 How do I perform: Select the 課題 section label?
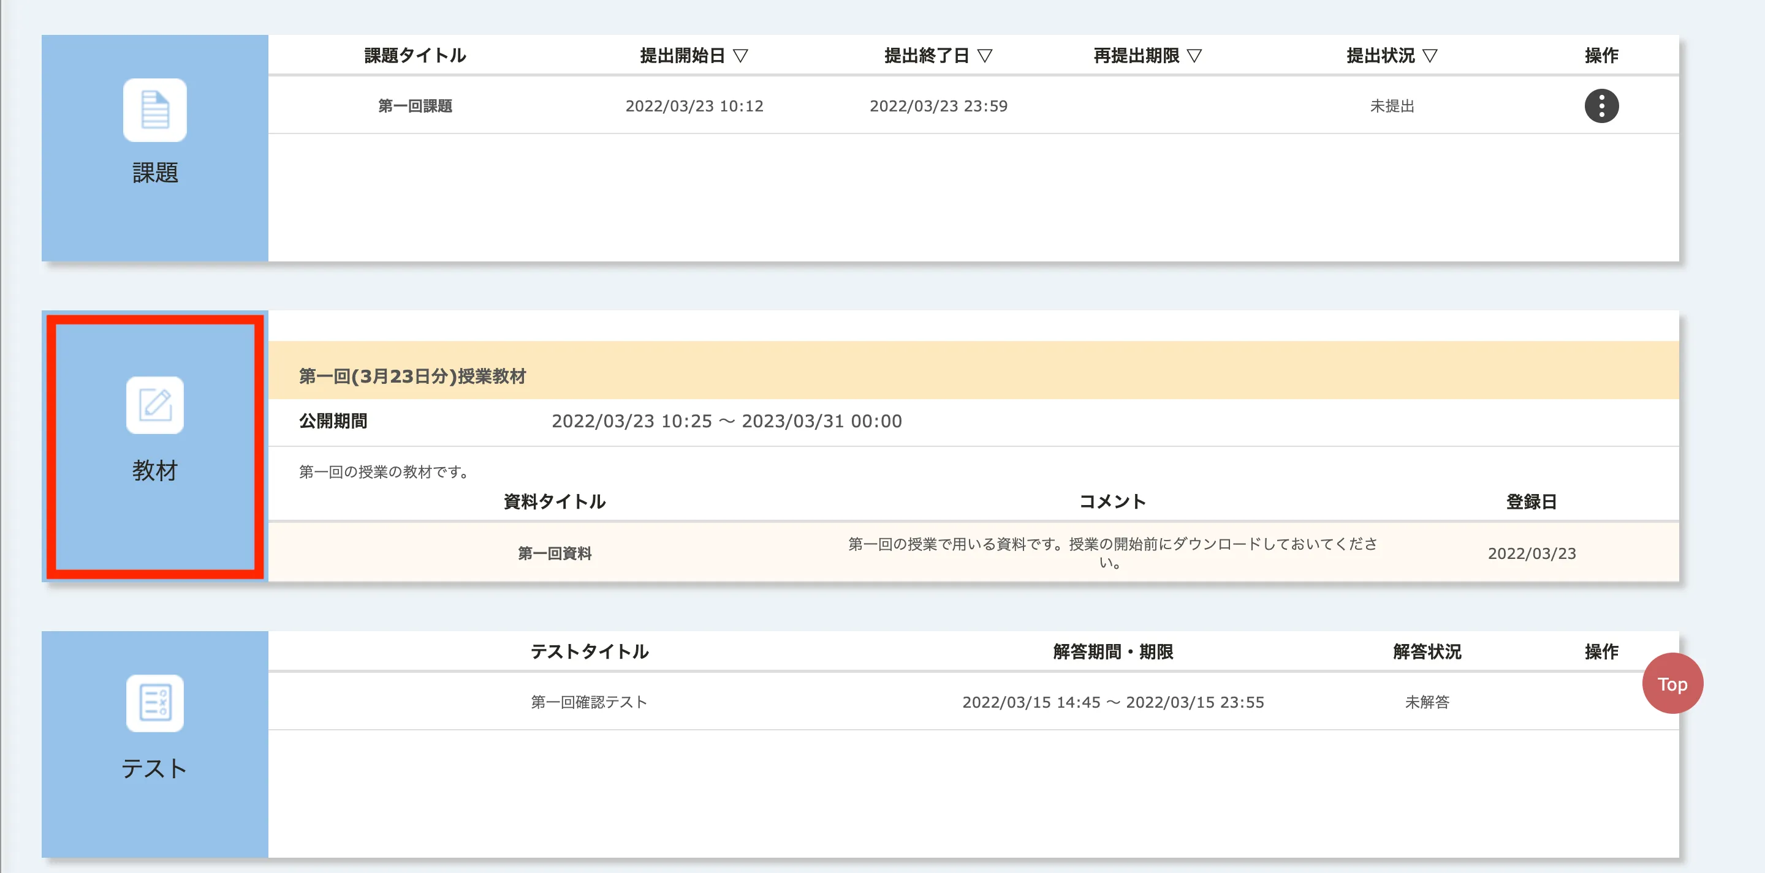155,173
